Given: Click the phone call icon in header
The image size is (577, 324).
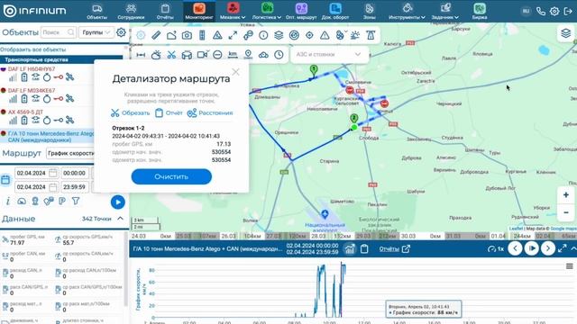Looking at the screenshot, I should [541, 11].
